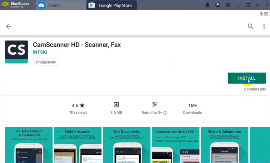Open the Generate Searchable PDF screenshot
The height and width of the screenshot is (163, 270).
point(175,145)
